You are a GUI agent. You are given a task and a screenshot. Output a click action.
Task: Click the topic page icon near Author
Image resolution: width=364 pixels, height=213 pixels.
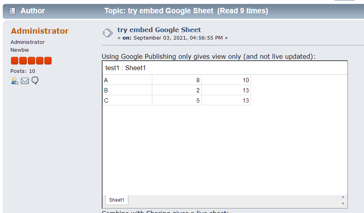pos(12,11)
